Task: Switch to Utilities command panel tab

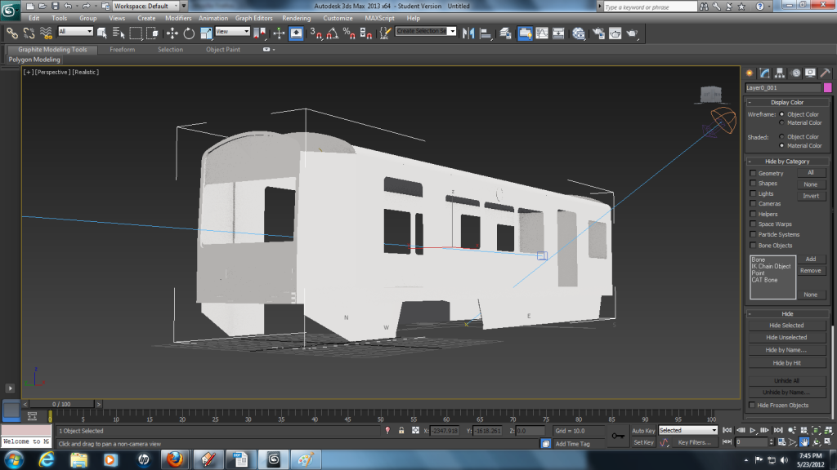Action: [826, 73]
